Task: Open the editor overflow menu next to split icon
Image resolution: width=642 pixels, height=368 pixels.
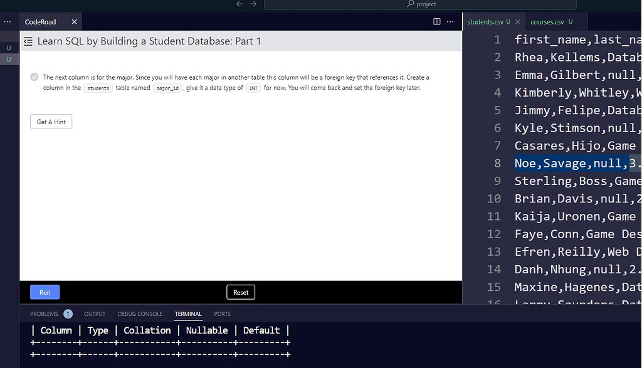Action: (450, 21)
